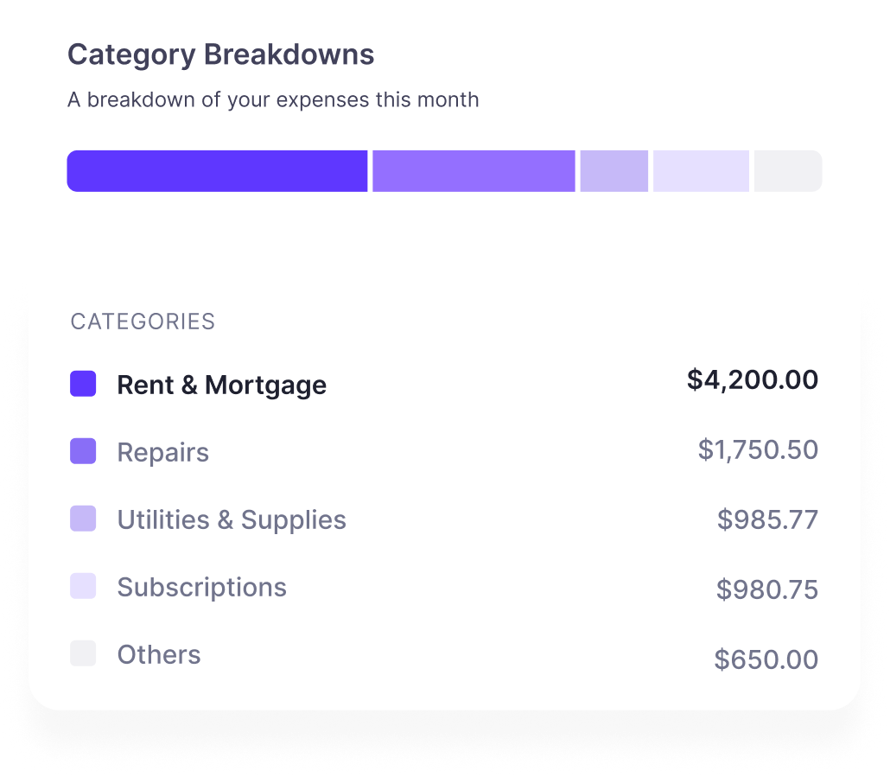This screenshot has width=890, height=777.
Task: Click the $980.75 Subscriptions amount
Action: coord(766,589)
